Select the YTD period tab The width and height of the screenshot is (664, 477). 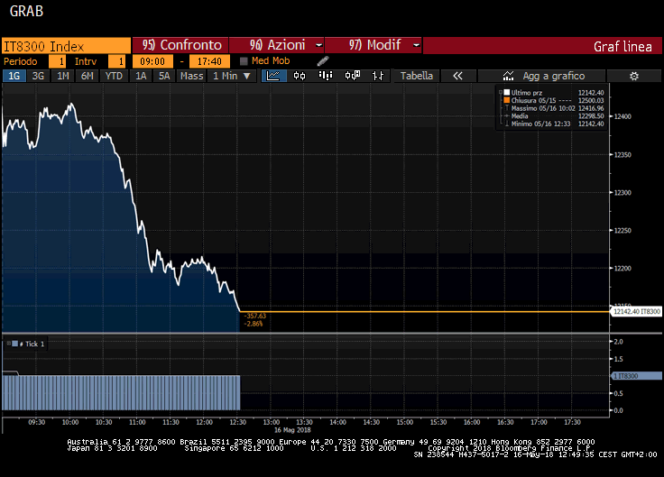point(114,76)
